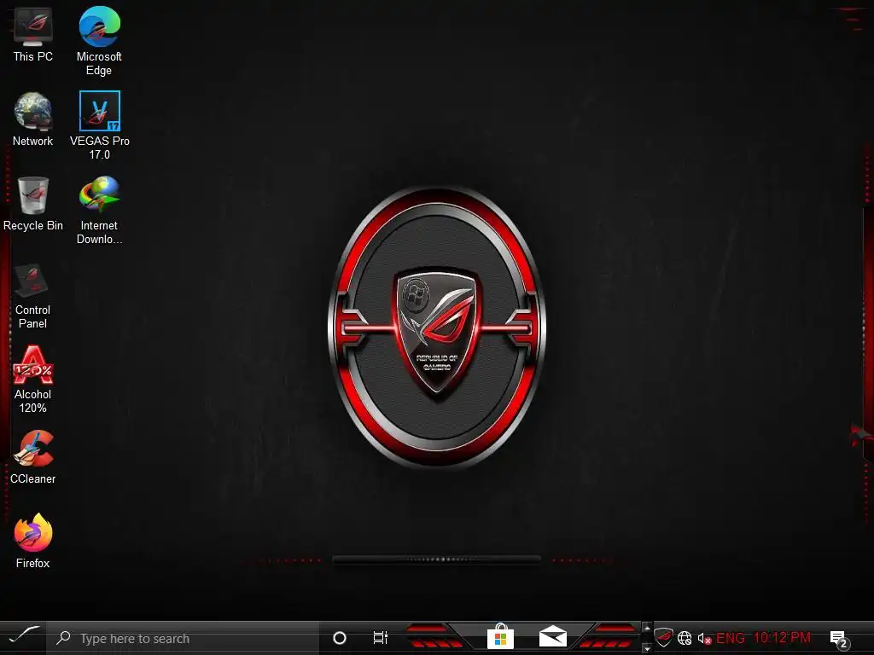Screen dimensions: 874x655
Task: Open Microsoft Store from the taskbar
Action: click(x=500, y=636)
